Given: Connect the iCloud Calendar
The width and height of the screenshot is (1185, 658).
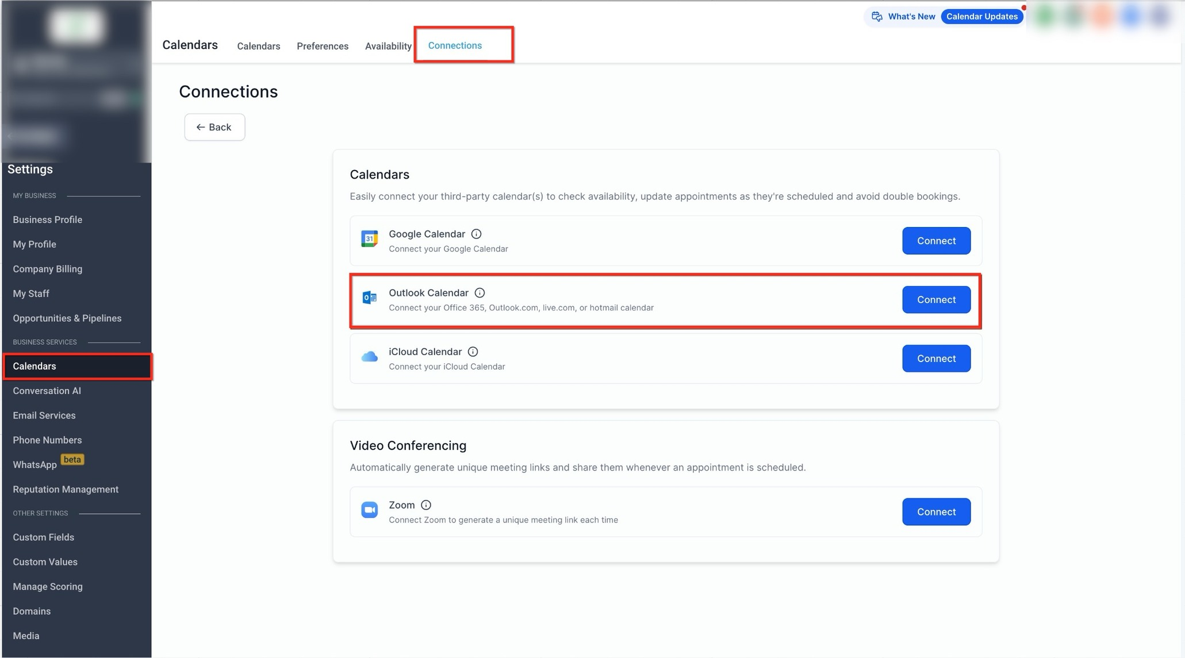Looking at the screenshot, I should 936,359.
